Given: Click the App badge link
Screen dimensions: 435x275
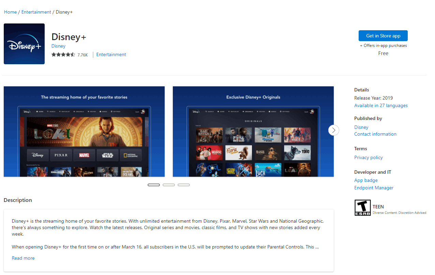Looking at the screenshot, I should [x=366, y=180].
